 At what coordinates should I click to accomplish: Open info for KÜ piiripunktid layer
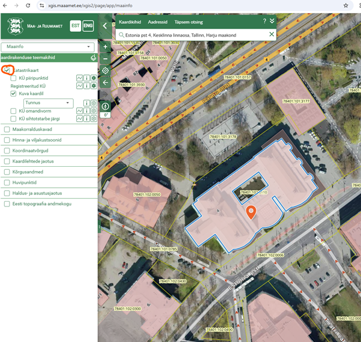point(86,78)
